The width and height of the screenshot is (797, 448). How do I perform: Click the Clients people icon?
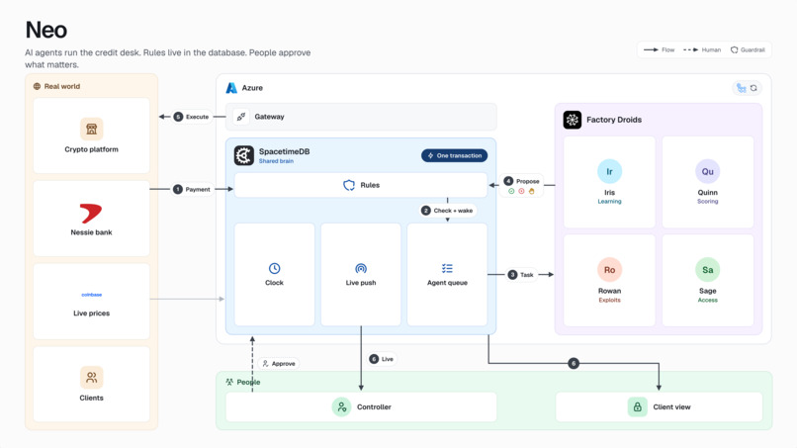[x=92, y=378]
